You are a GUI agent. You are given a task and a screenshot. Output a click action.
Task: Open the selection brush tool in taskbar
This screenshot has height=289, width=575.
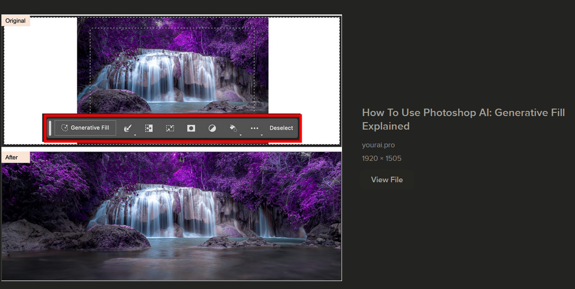[128, 128]
